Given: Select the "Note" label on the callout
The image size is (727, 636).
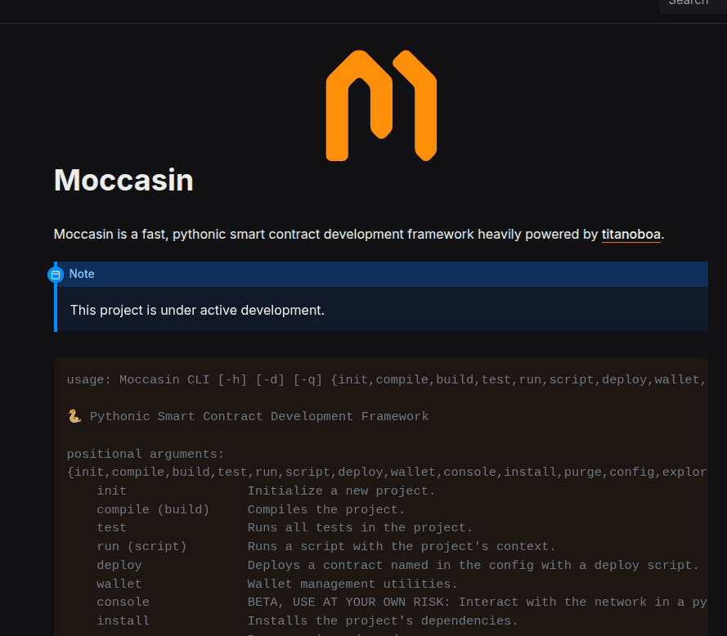Looking at the screenshot, I should coord(81,274).
